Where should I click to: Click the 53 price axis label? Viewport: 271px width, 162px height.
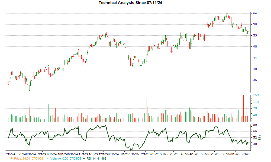click(255, 35)
